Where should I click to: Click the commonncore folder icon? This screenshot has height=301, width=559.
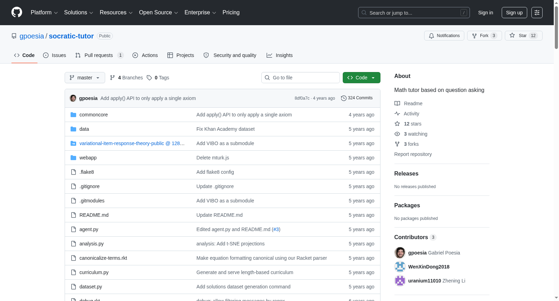pyautogui.click(x=73, y=115)
